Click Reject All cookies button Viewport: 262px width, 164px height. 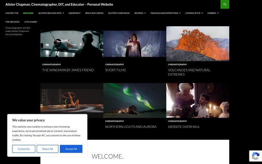[47, 149]
